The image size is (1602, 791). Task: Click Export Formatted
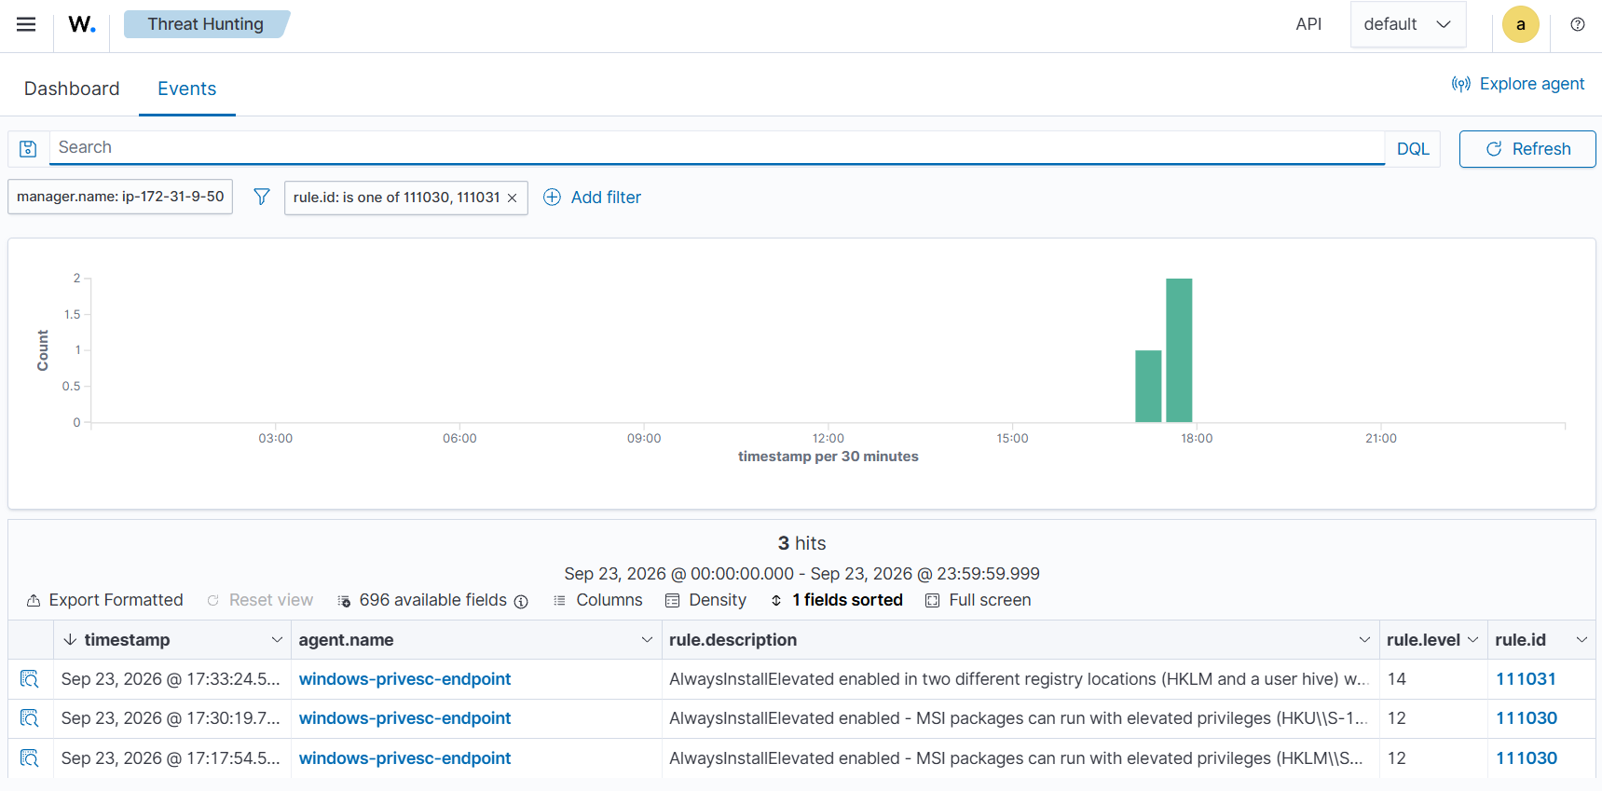coord(104,600)
